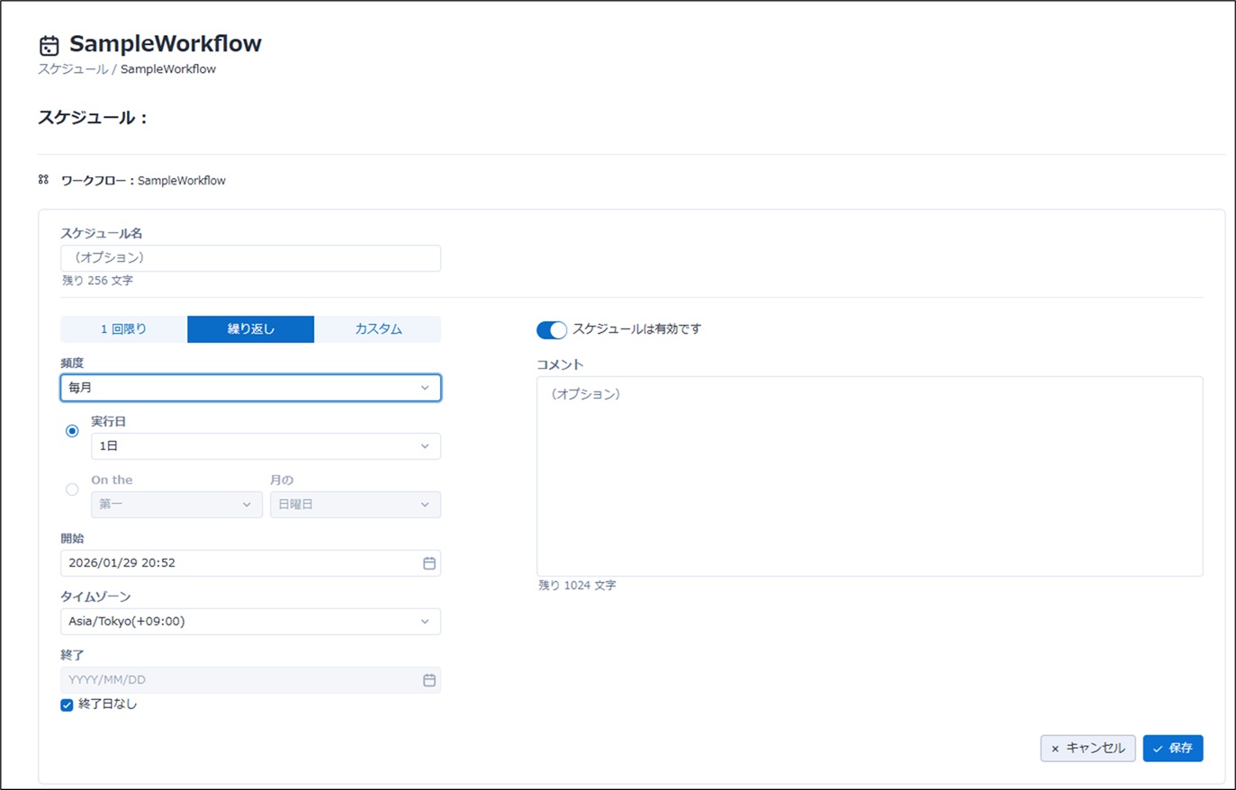Expand the 実行日 dropdown showing 1日
The height and width of the screenshot is (790, 1236).
point(266,446)
